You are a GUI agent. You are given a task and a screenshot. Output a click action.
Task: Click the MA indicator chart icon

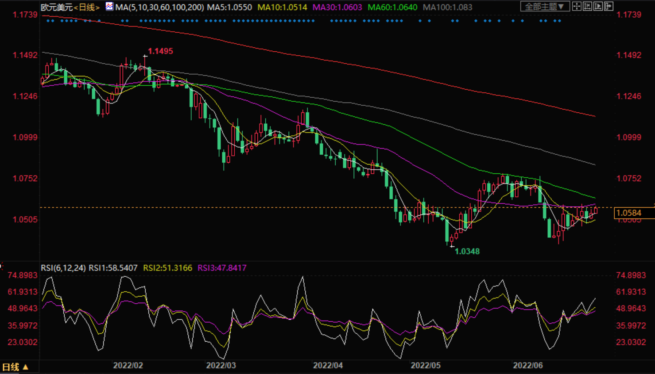tap(109, 7)
